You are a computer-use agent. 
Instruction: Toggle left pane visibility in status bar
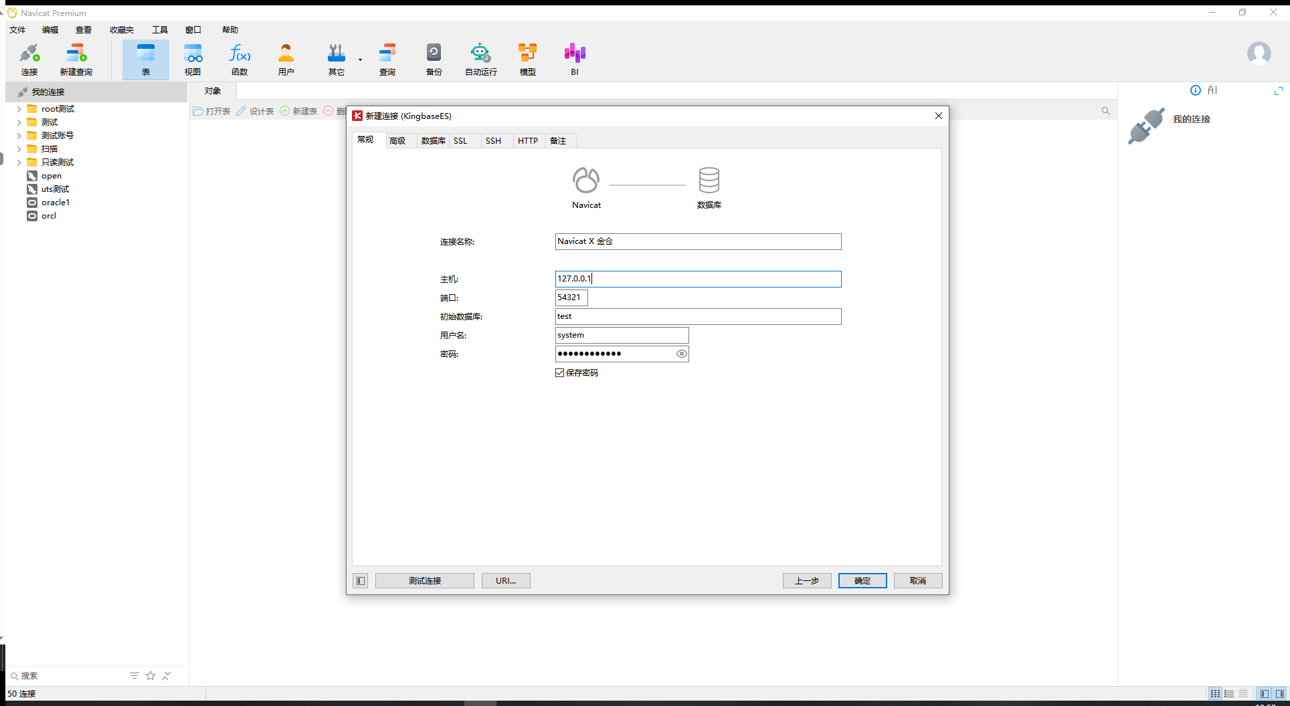click(x=1264, y=694)
